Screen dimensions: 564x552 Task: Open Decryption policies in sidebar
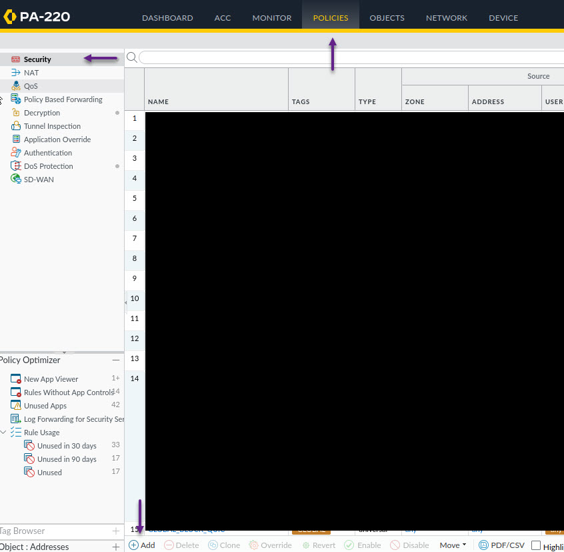point(41,113)
